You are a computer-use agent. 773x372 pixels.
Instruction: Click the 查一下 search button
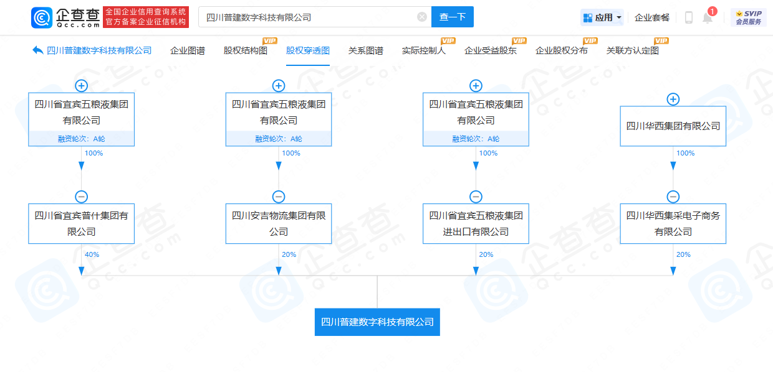(453, 17)
